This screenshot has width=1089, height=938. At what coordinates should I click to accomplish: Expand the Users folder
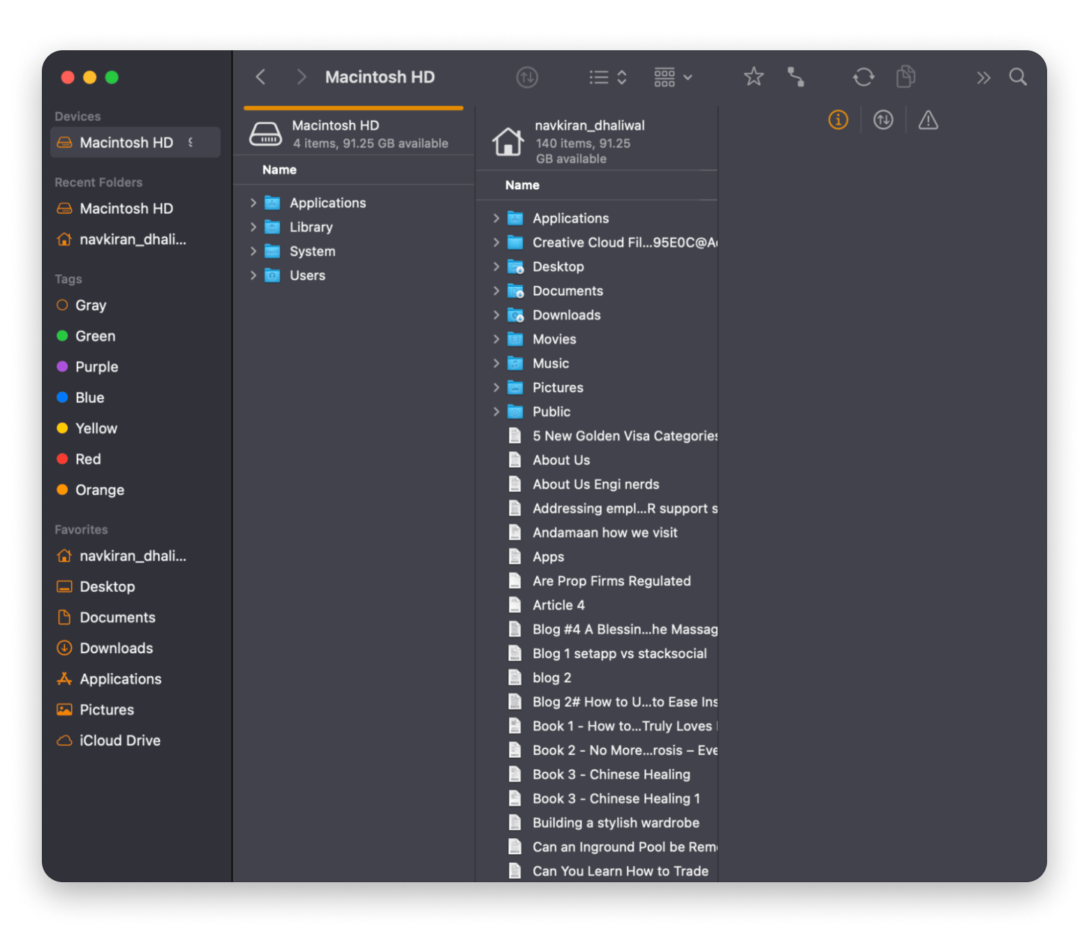(253, 275)
